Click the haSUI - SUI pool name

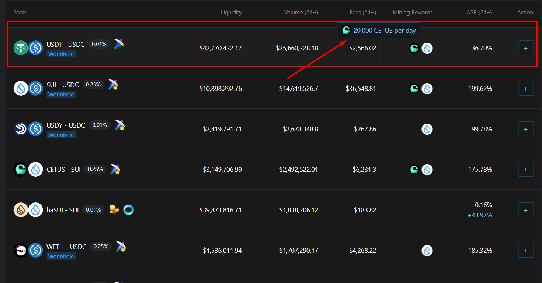63,210
